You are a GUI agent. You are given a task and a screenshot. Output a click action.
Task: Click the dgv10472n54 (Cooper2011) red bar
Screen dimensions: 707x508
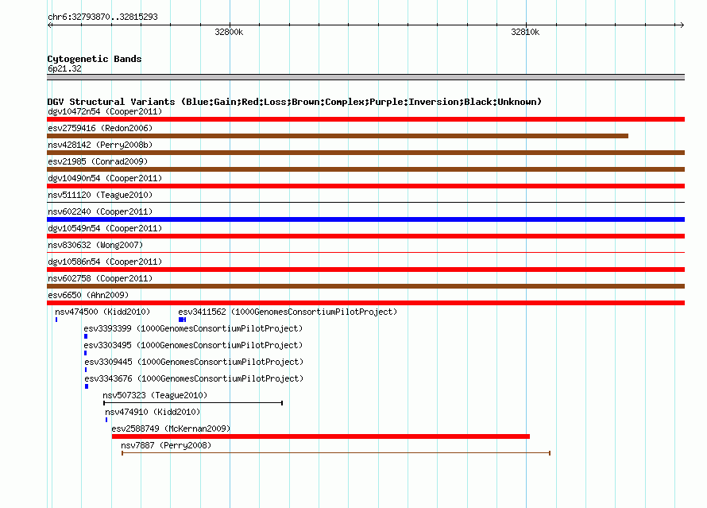(365, 119)
